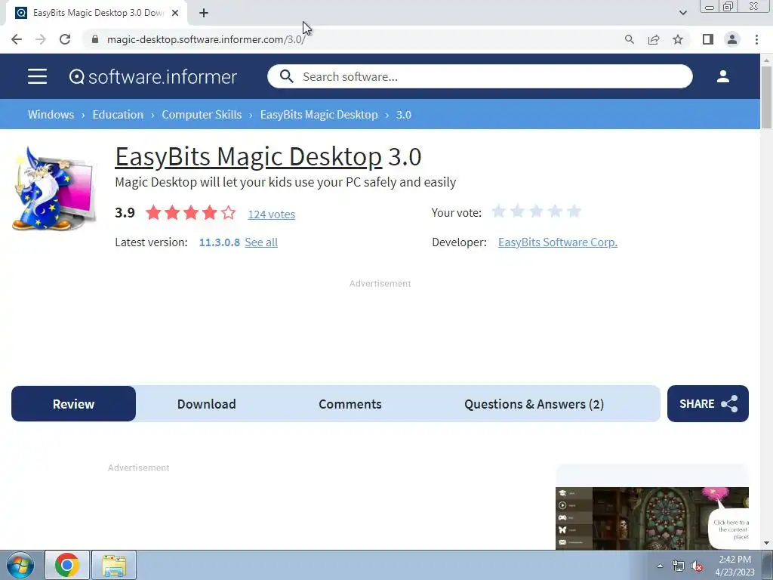Go to Windows breadcrumb link
This screenshot has height=580, width=773.
(51, 115)
